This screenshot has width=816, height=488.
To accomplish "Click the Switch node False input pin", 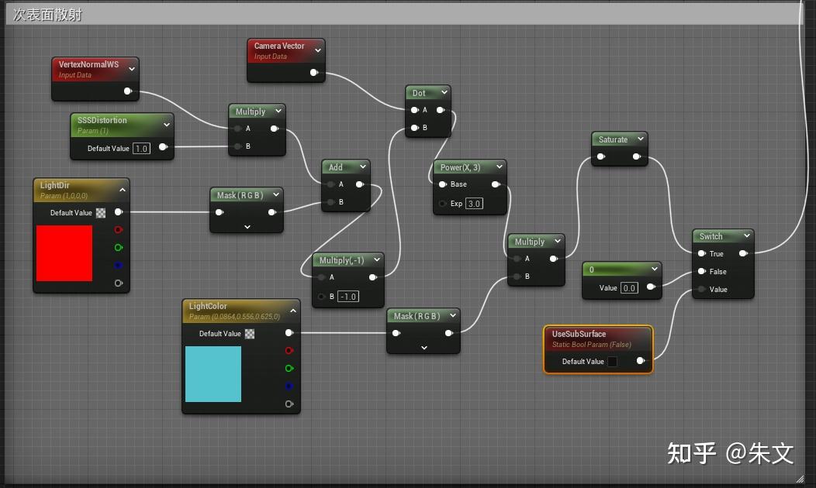I will [x=701, y=271].
